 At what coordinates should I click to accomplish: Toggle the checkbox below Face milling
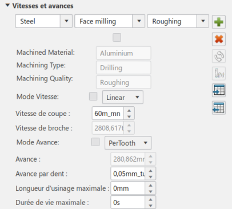pyautogui.click(x=117, y=37)
